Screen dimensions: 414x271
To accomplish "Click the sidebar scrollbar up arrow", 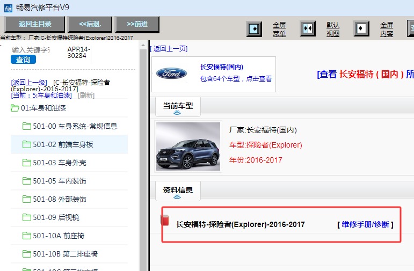I will (x=143, y=45).
